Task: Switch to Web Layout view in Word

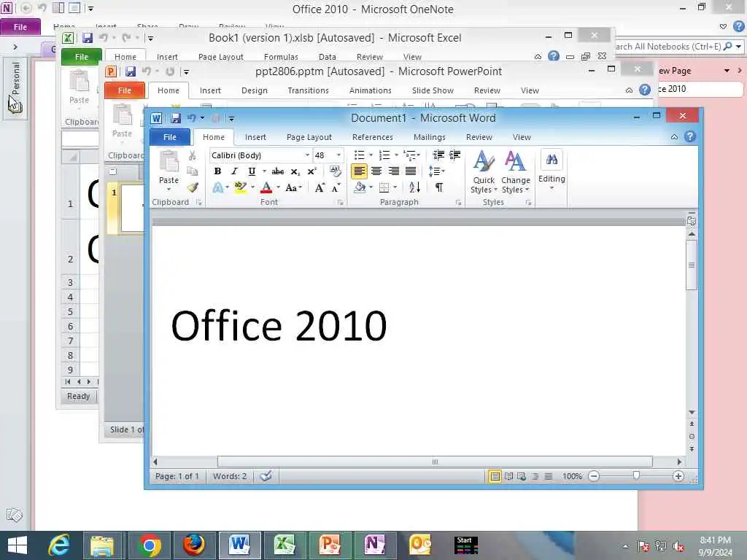Action: click(x=522, y=476)
